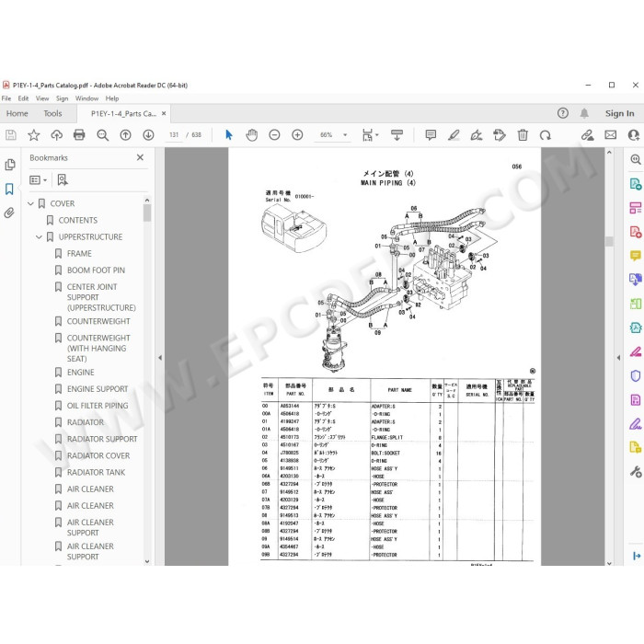Viewport: 644px width, 644px height.
Task: Click the share link icon
Action: pos(588,135)
